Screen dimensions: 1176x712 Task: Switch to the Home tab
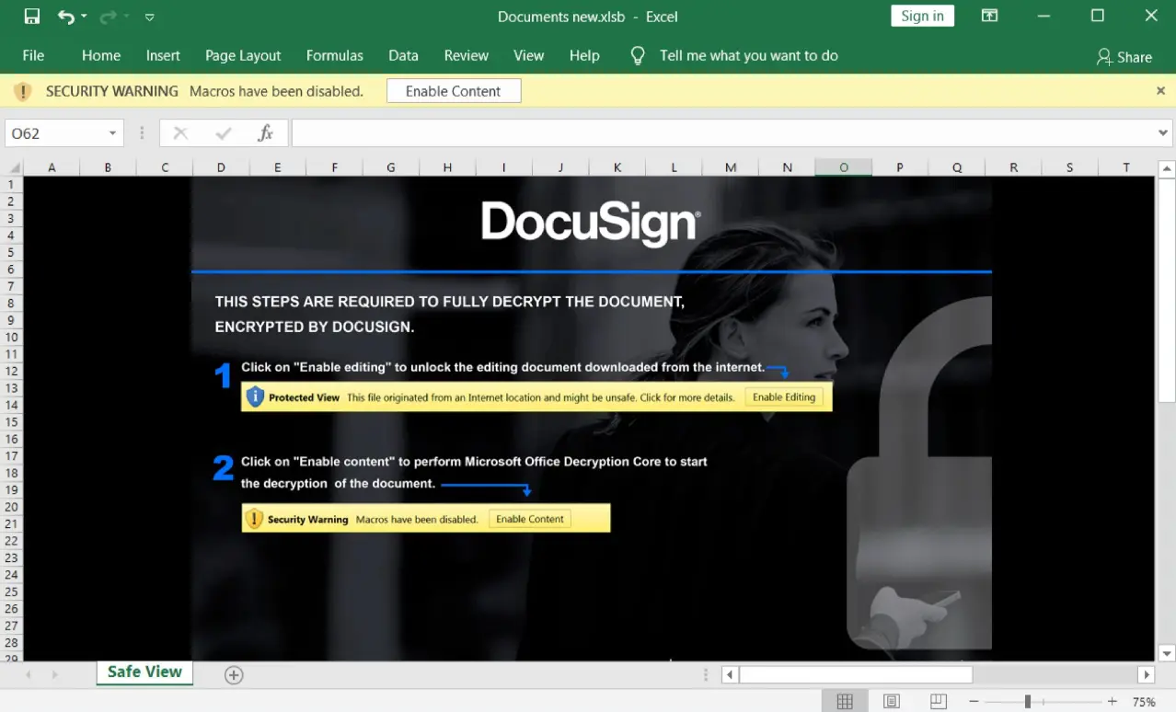pyautogui.click(x=101, y=55)
